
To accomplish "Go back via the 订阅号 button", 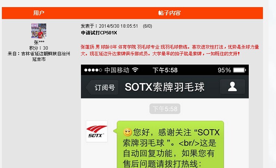I will tap(103, 87).
